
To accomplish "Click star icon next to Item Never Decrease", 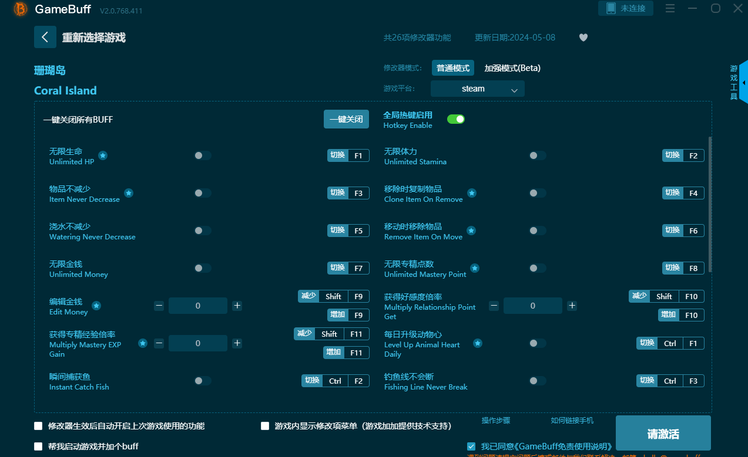I will (129, 193).
